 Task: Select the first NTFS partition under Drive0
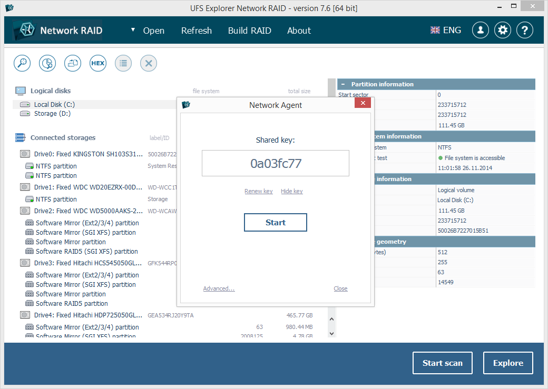coord(56,166)
